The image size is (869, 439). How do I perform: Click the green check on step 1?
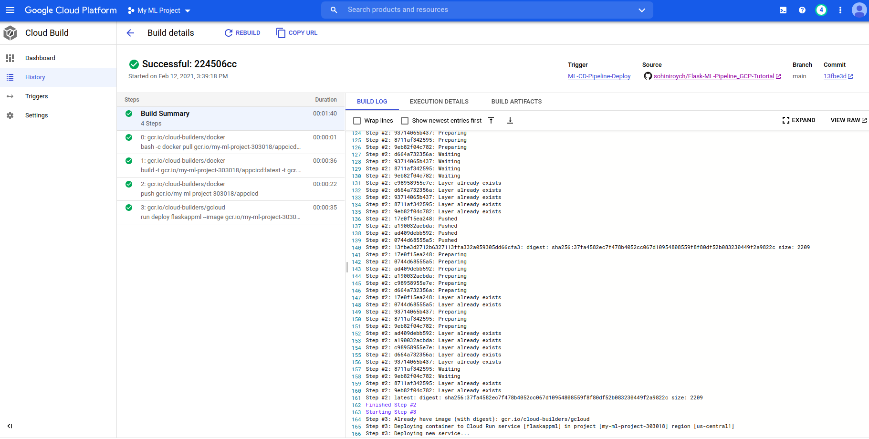(x=129, y=161)
